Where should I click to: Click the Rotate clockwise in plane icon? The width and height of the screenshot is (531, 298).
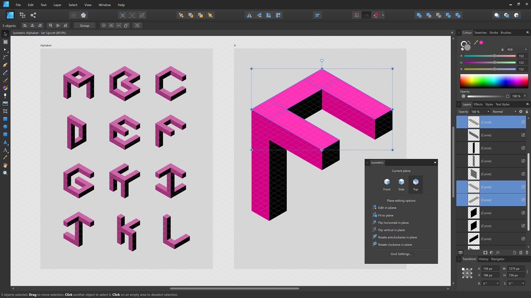pos(374,244)
